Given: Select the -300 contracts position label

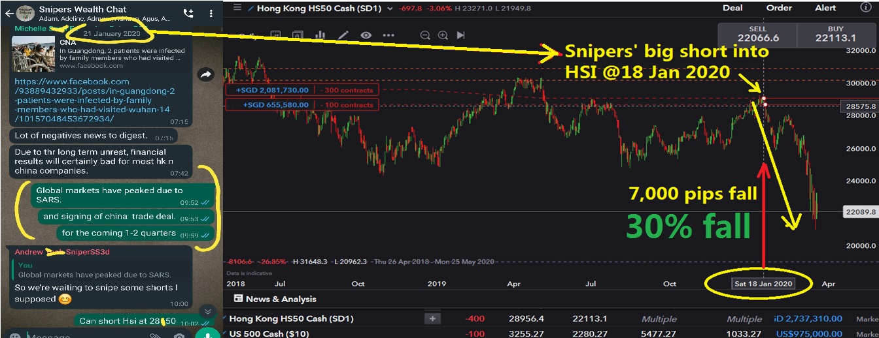Looking at the screenshot, I should click(302, 90).
